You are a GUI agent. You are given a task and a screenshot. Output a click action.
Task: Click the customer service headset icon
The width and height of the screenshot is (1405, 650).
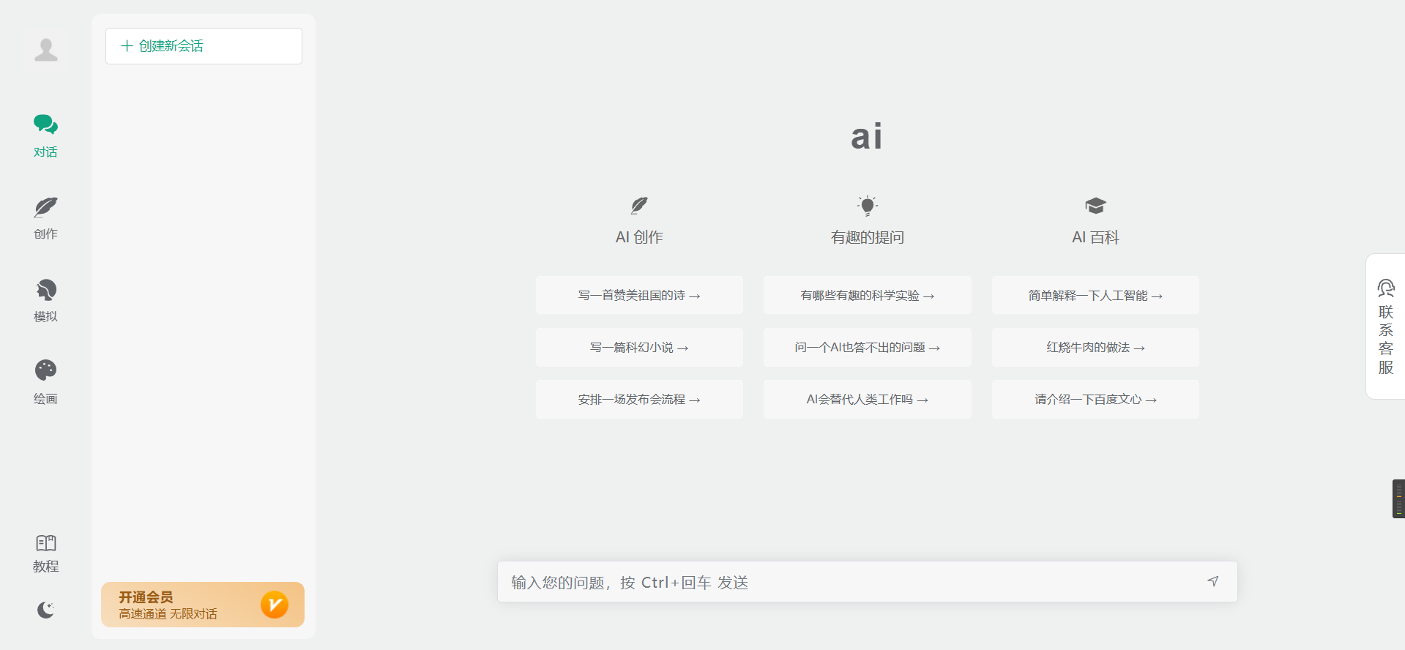coord(1386,288)
